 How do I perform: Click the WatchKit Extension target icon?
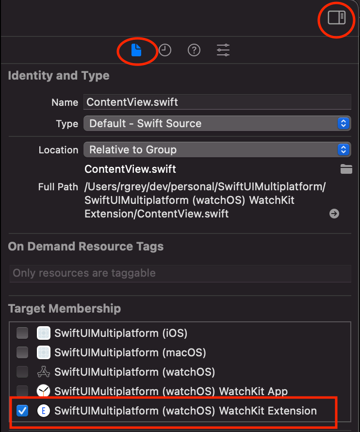44,411
